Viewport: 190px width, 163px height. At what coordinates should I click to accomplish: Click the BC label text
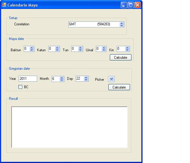(26, 87)
